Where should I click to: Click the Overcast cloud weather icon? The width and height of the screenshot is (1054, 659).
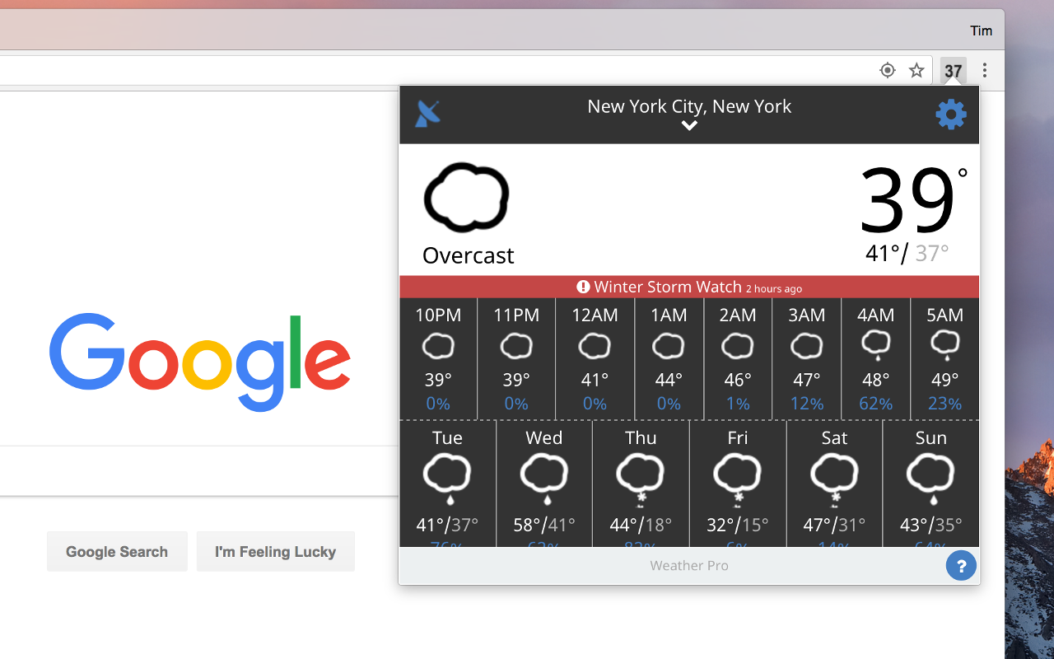466,198
